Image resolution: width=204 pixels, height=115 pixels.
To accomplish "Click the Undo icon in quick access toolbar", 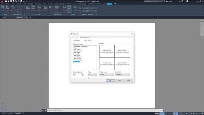I will tap(24, 1).
